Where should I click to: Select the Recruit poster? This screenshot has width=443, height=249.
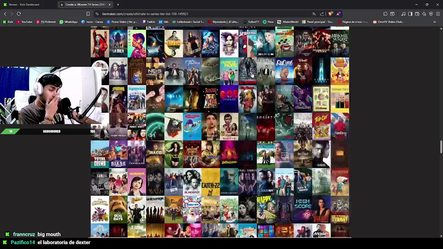point(210,126)
